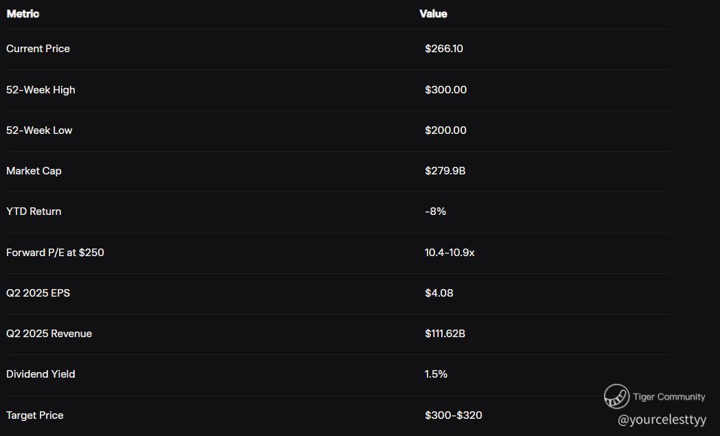Select the -8% YTD return value
This screenshot has height=436, width=720.
pos(435,211)
